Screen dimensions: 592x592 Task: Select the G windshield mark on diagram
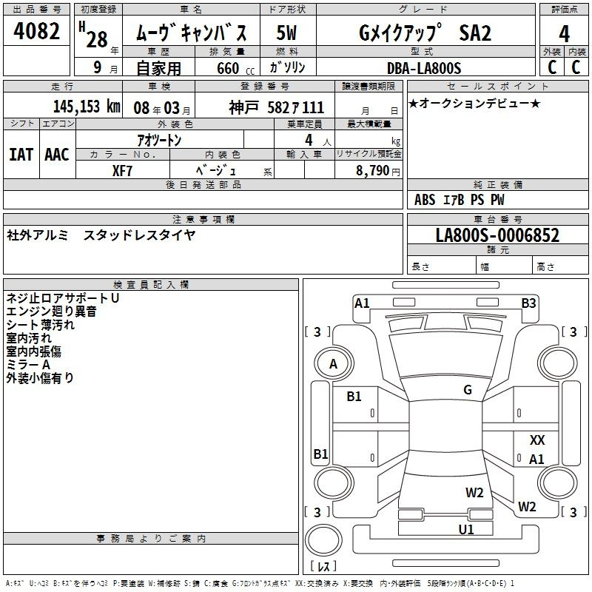[468, 390]
